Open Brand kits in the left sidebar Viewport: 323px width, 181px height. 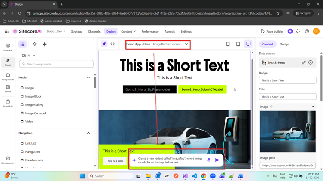8,103
